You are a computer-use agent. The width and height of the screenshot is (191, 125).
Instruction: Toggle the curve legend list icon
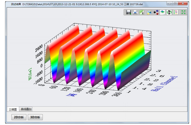pyautogui.click(x=176, y=12)
